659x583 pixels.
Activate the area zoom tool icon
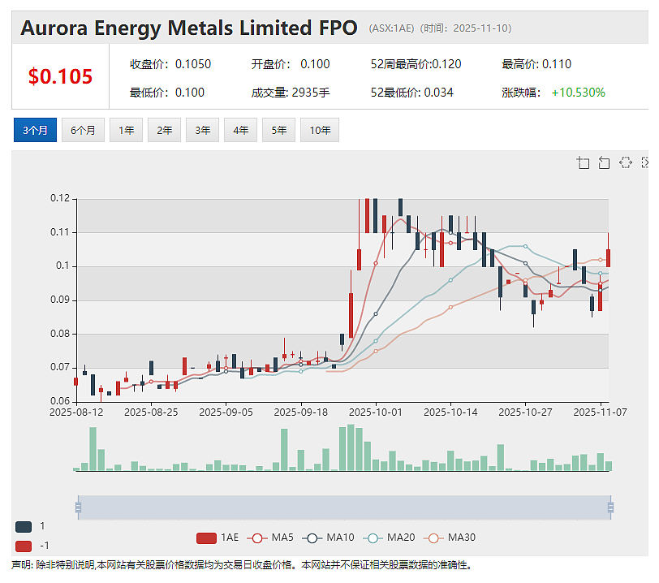(583, 162)
